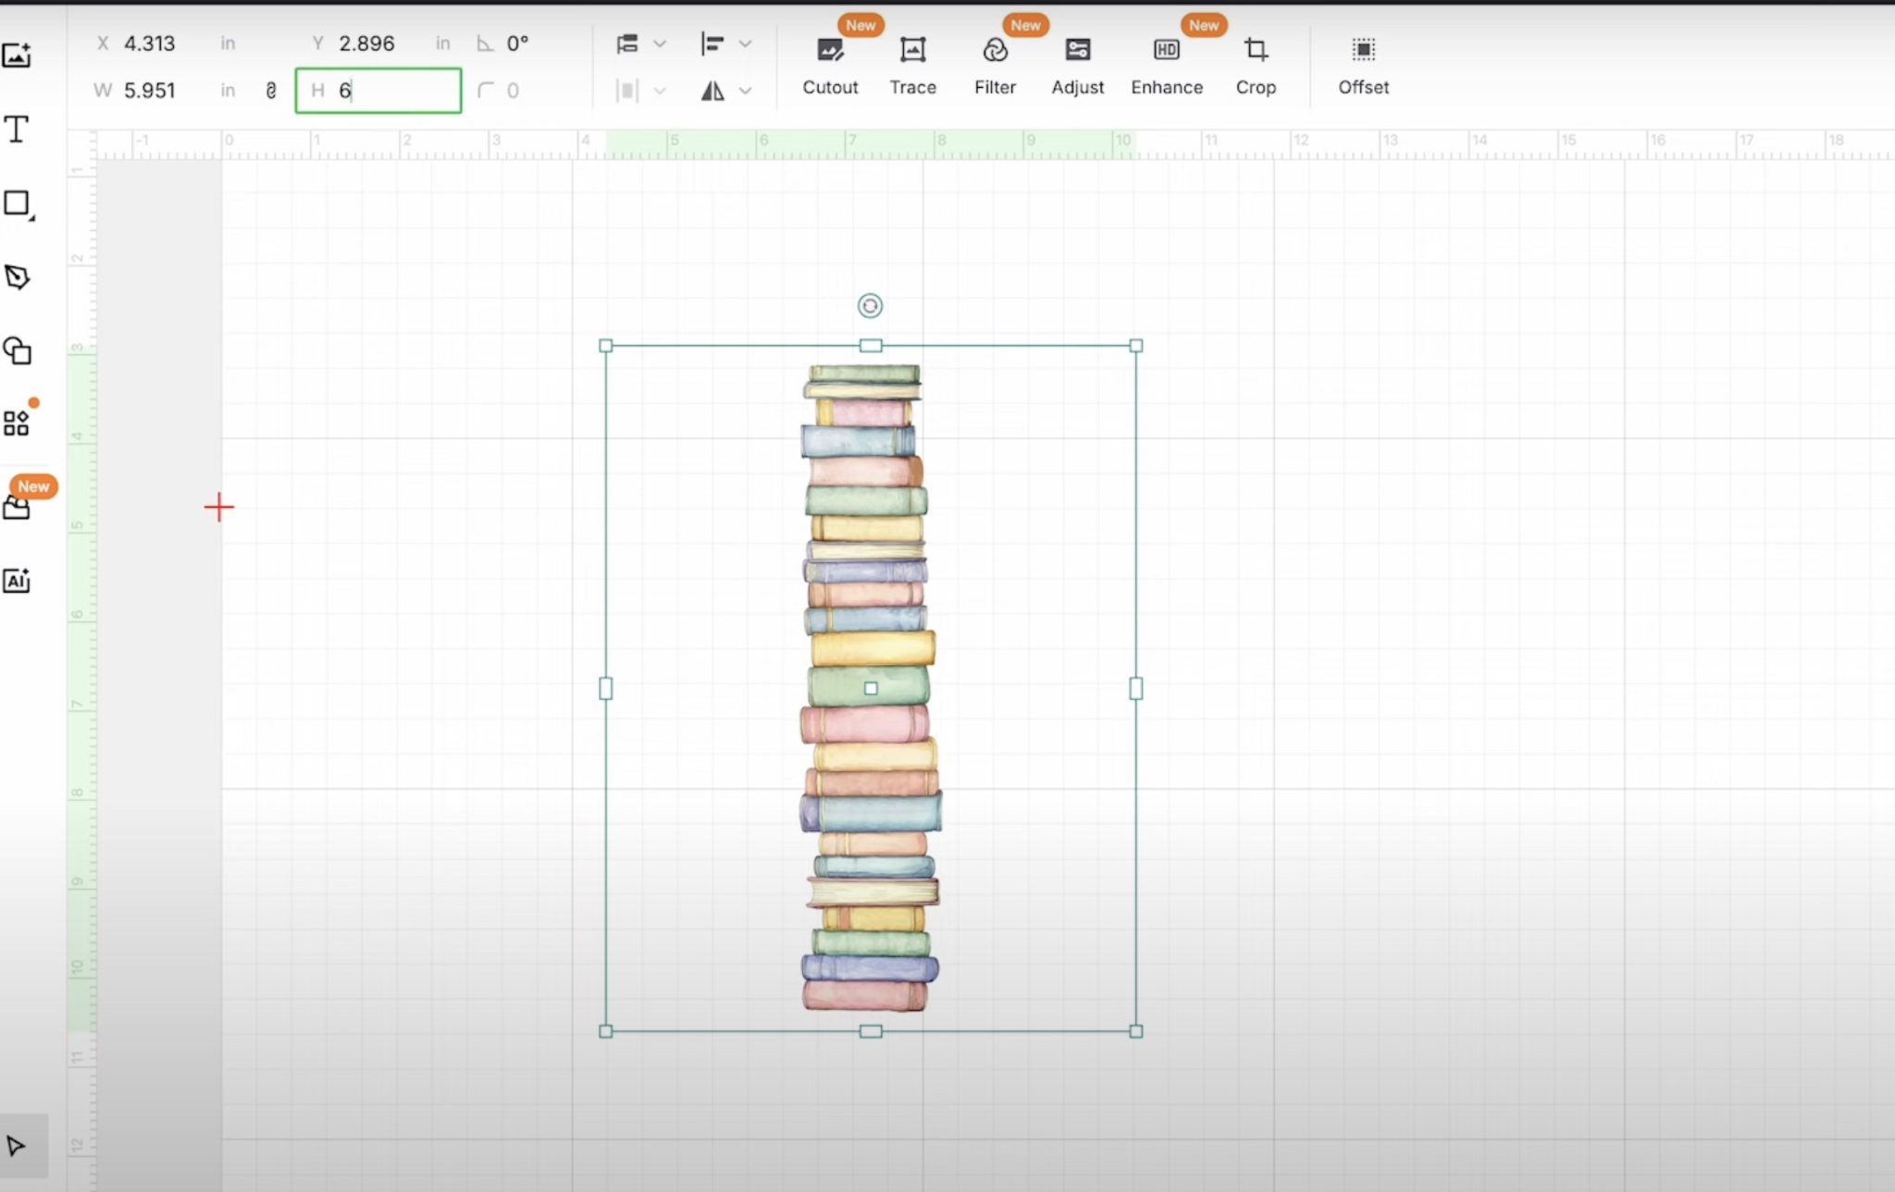Select the Shape tool
Image resolution: width=1895 pixels, height=1192 pixels.
pos(17,203)
